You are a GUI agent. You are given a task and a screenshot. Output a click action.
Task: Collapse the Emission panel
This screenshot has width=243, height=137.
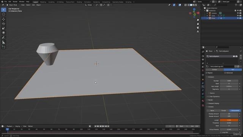pyautogui.click(x=211, y=77)
